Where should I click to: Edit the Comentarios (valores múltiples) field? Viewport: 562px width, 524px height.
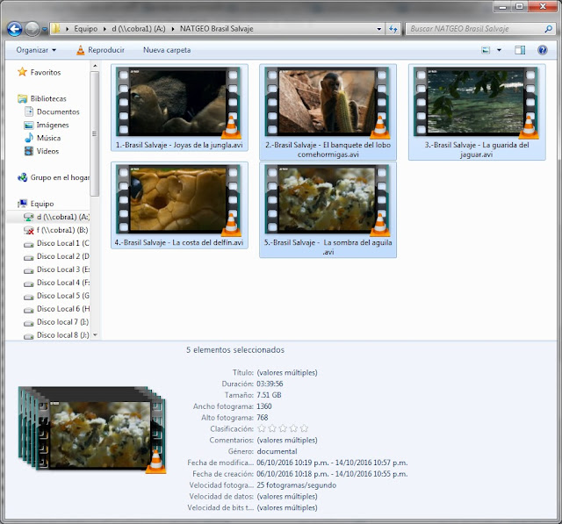[x=287, y=441]
